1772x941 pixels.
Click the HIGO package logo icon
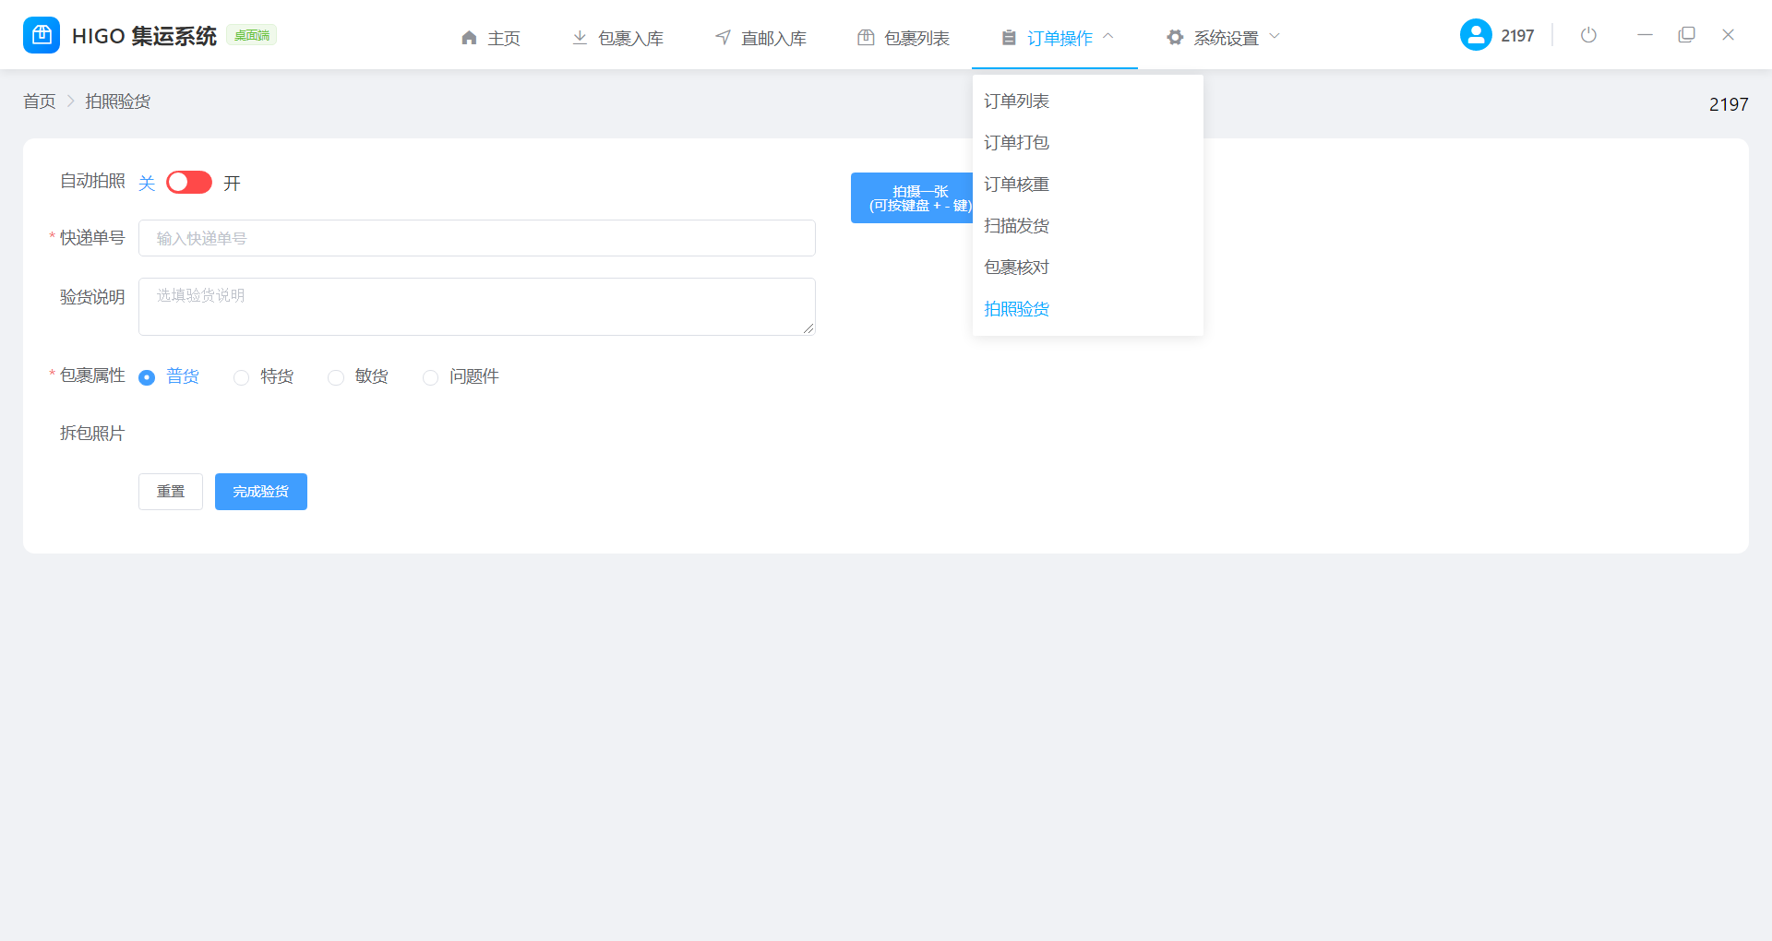click(x=42, y=35)
